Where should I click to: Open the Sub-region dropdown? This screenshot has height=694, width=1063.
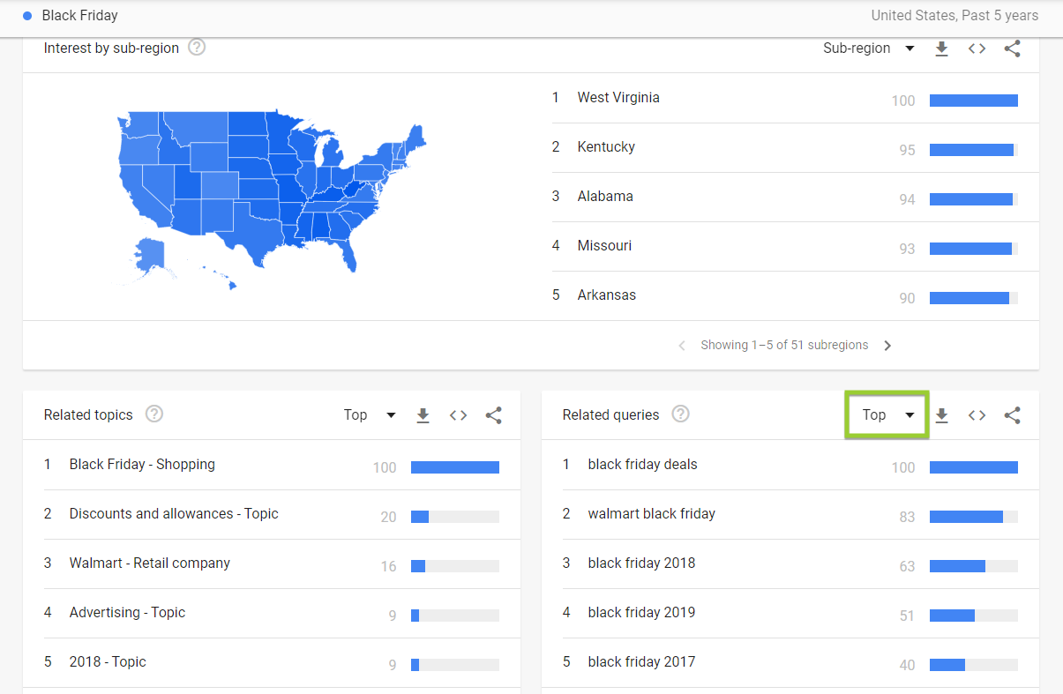(869, 49)
